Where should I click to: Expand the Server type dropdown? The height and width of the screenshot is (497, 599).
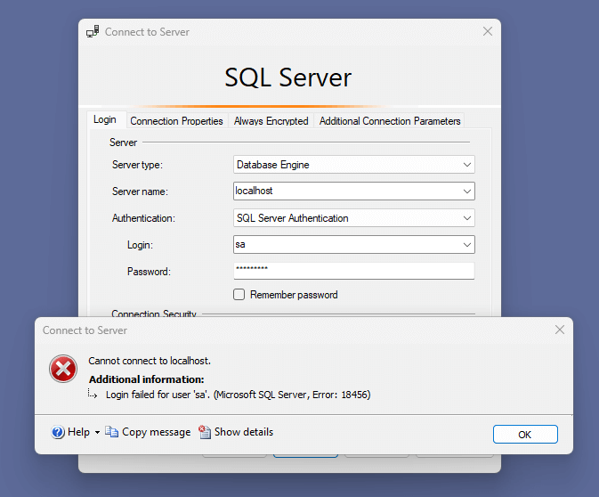(x=467, y=165)
